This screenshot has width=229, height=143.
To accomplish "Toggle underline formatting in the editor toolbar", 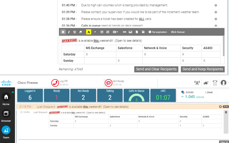I will coord(75,32).
